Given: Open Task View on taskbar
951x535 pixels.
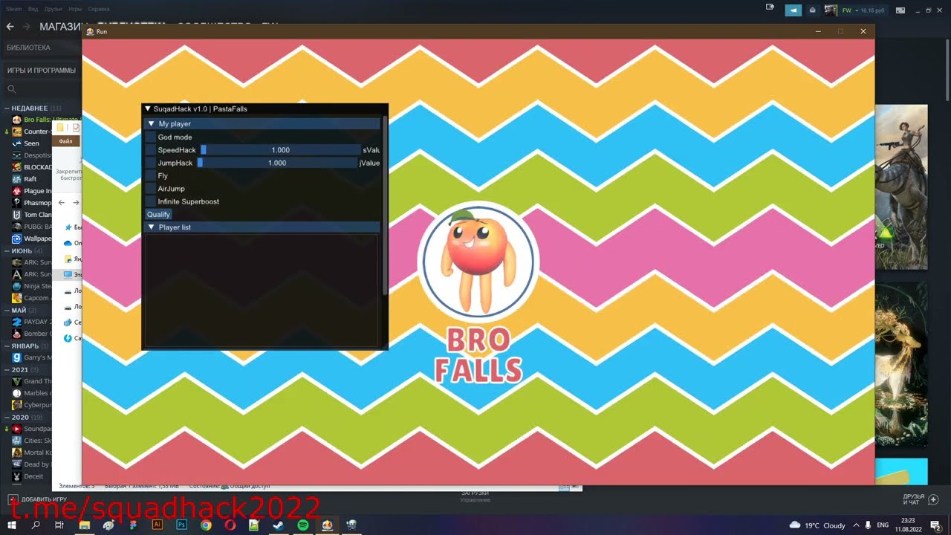Looking at the screenshot, I should point(59,525).
